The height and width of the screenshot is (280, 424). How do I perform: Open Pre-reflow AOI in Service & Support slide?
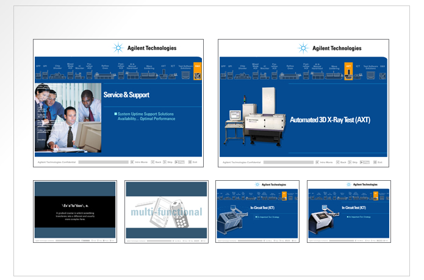tap(89, 72)
